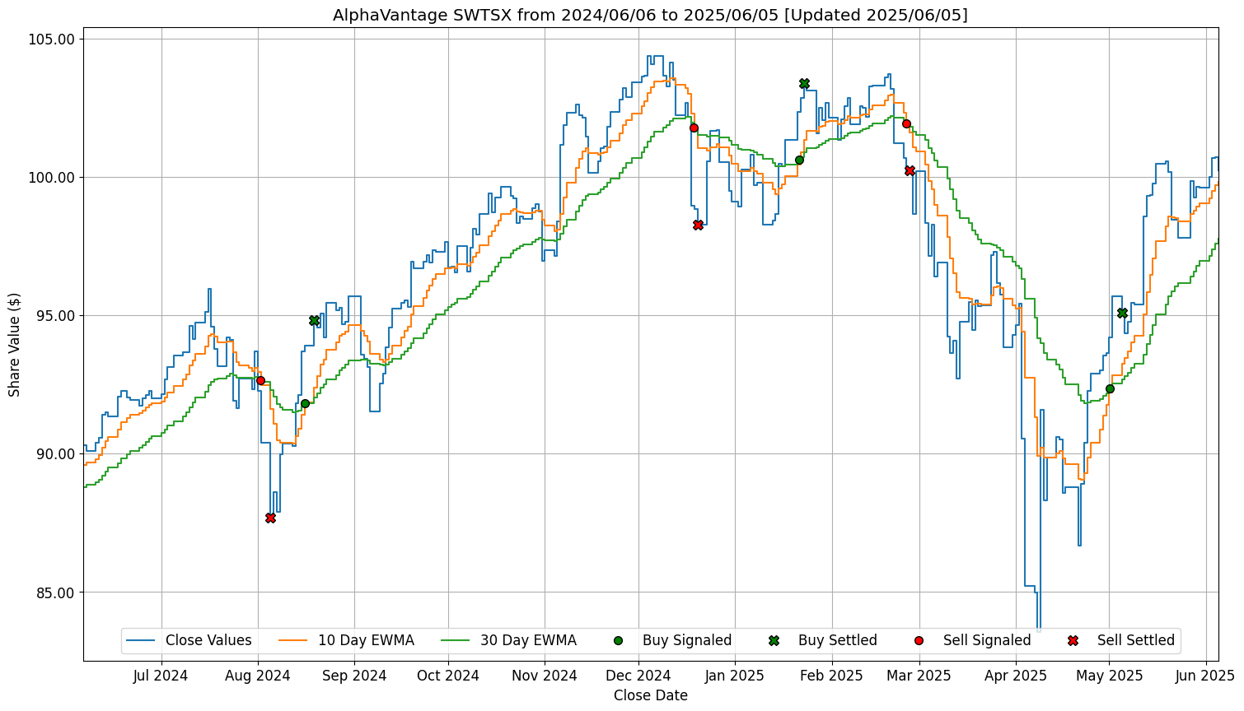Click the 100.00 y-axis tick label
The width and height of the screenshot is (1244, 711).
(53, 178)
